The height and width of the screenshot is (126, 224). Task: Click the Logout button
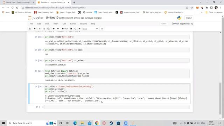189,18
